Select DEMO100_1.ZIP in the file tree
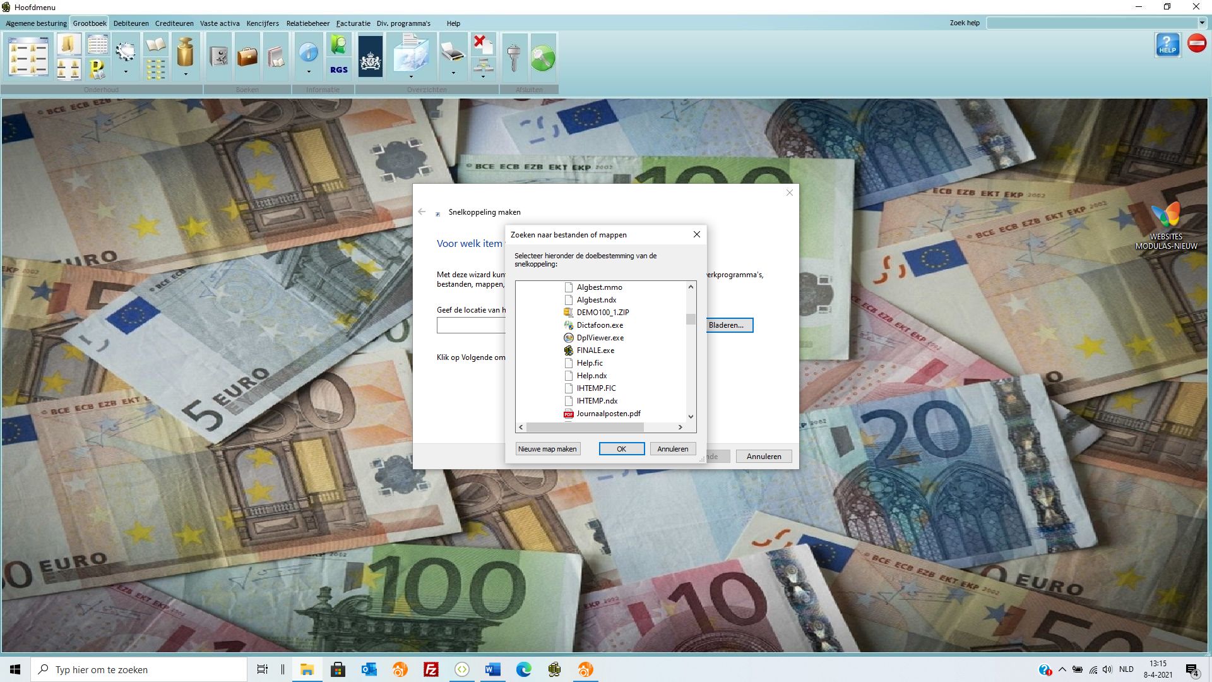The width and height of the screenshot is (1212, 682). point(603,313)
